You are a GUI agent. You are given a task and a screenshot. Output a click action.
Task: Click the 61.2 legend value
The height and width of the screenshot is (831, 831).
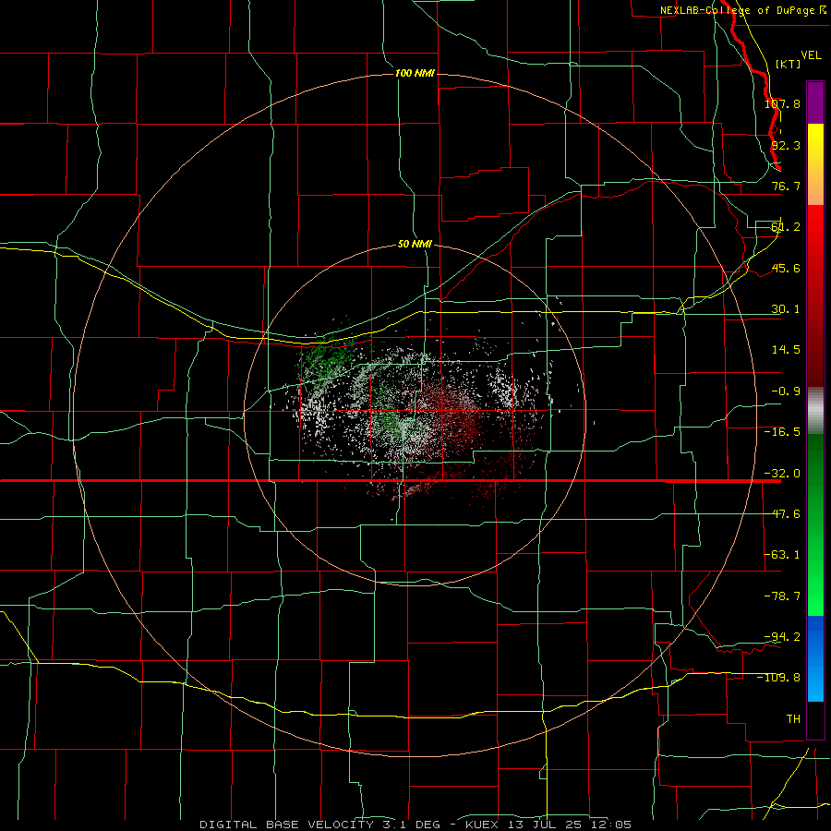click(786, 227)
